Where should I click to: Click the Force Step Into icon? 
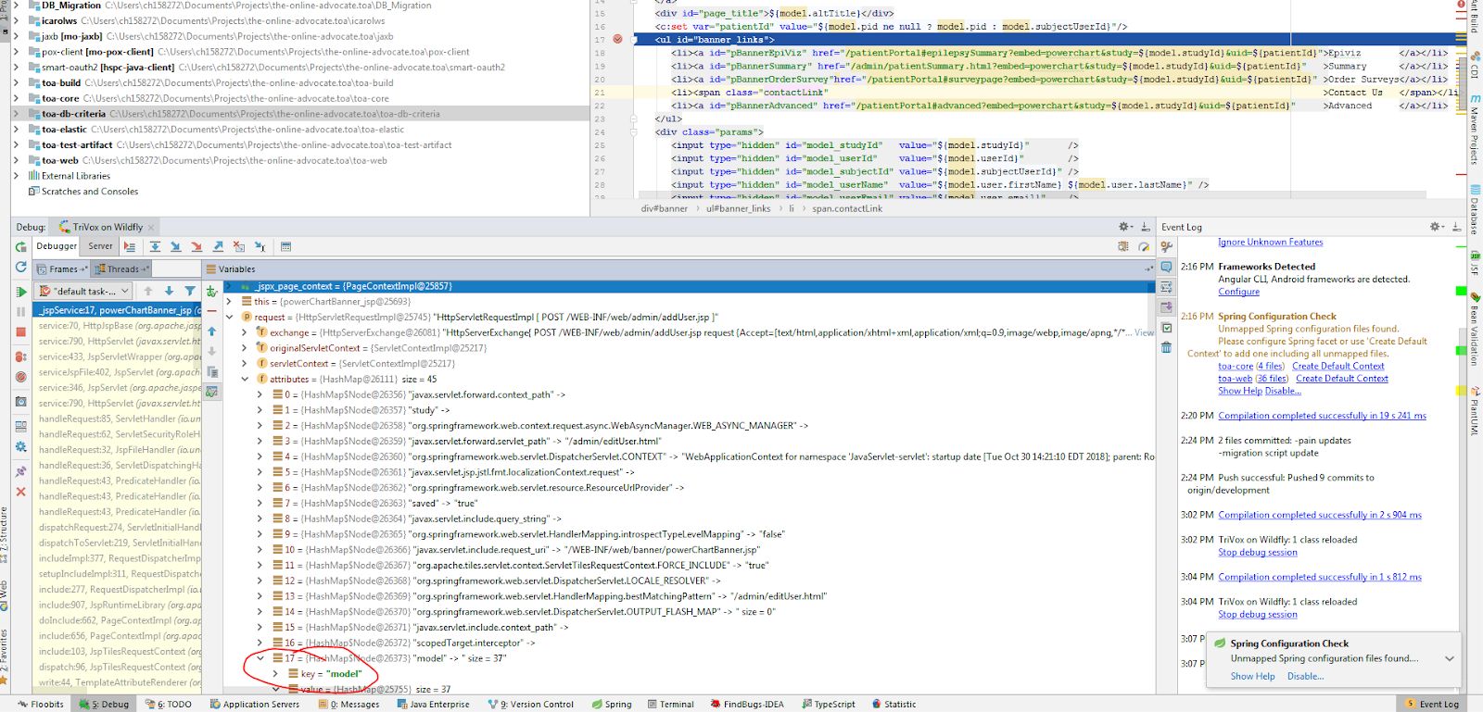click(x=196, y=247)
